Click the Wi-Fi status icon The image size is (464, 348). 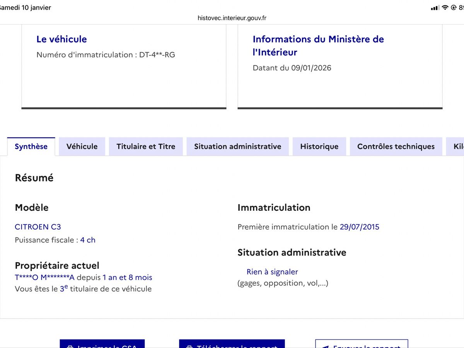(x=445, y=7)
